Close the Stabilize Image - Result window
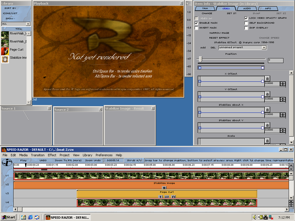Viewport: 295px width, 221px height. coord(153,108)
